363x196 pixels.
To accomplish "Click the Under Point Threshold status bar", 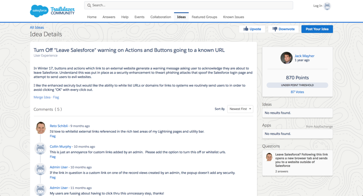I will click(297, 85).
